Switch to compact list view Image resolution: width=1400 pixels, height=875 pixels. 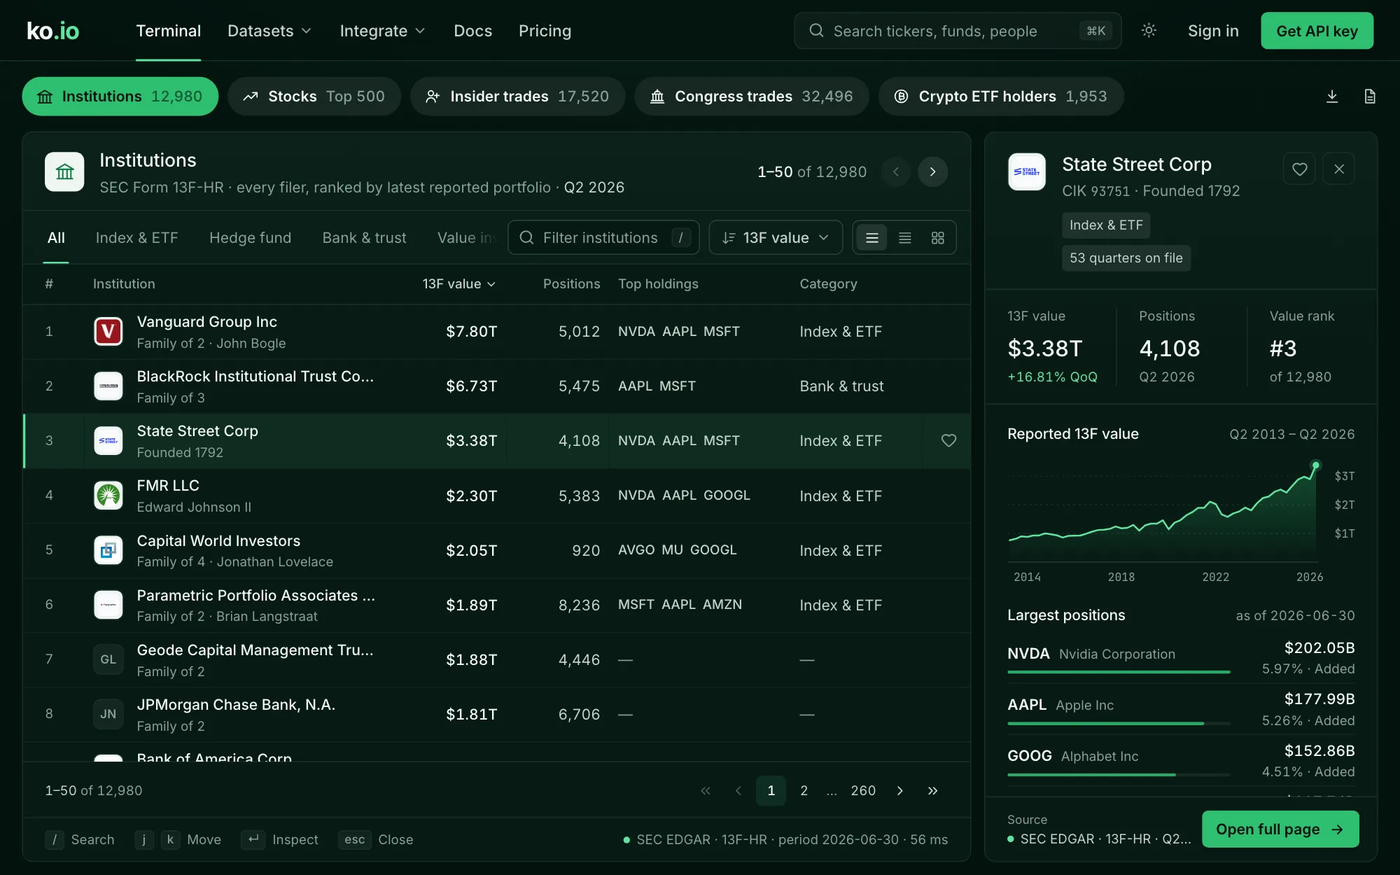pos(905,238)
